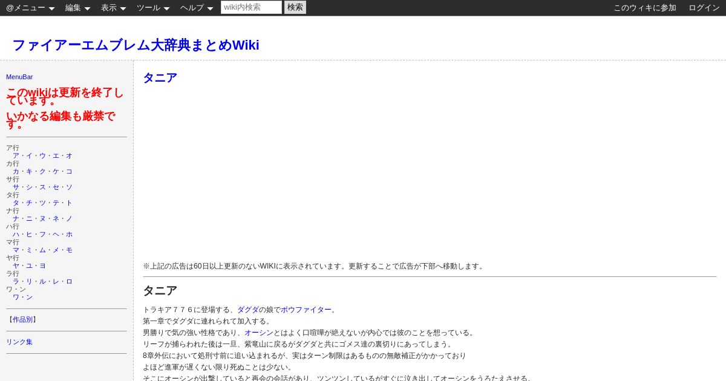Click the このウィキに参加 link
The width and height of the screenshot is (726, 381).
point(645,8)
